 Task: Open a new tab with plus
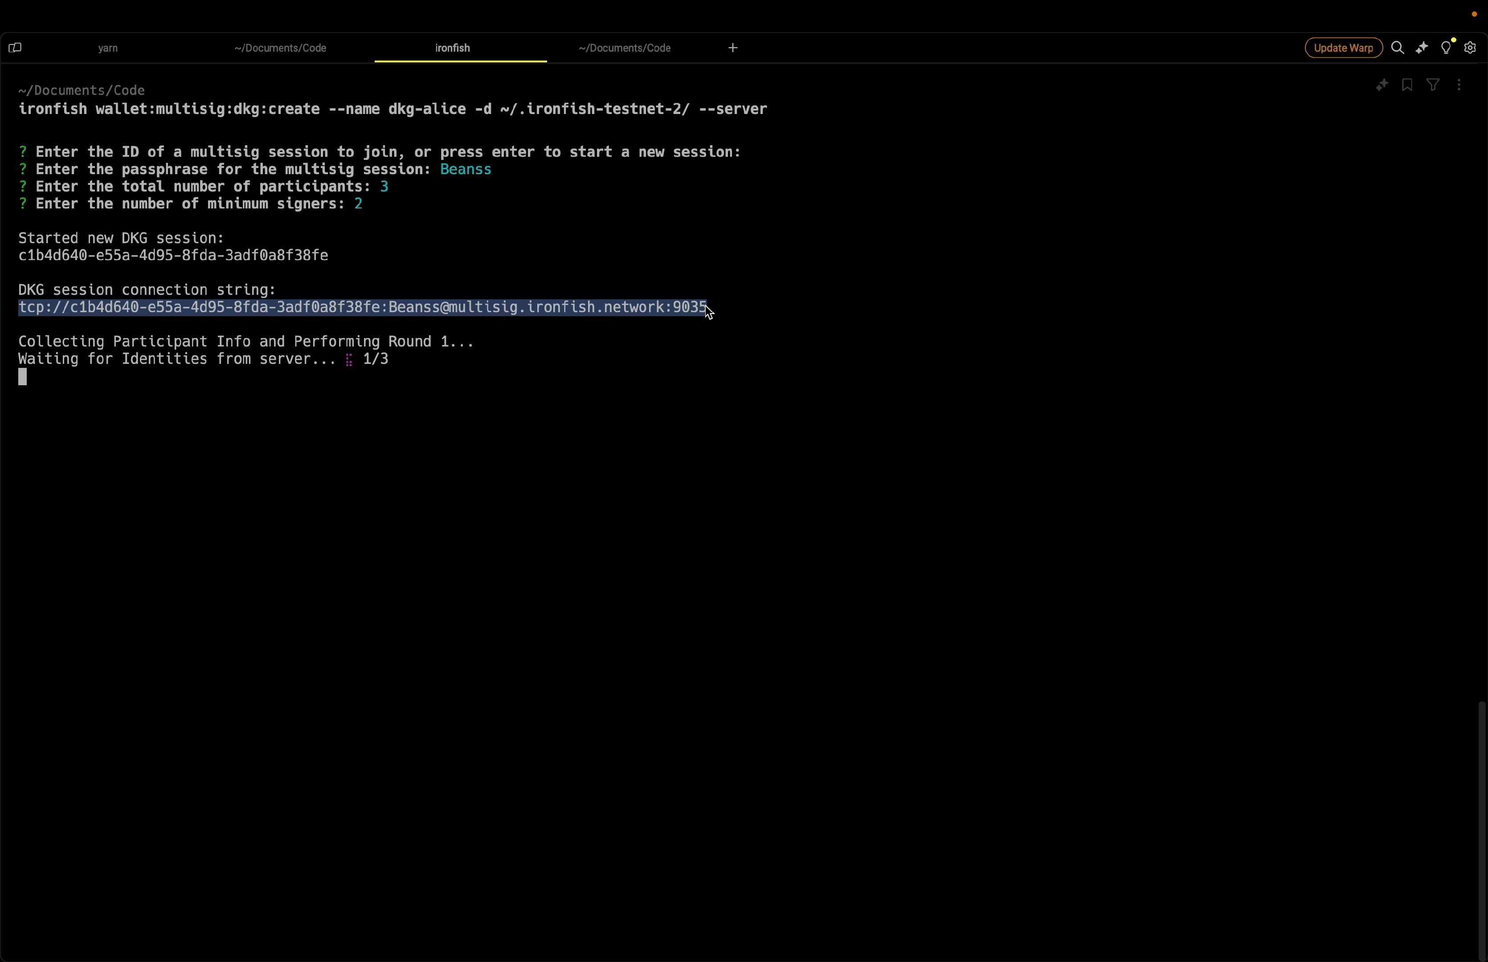click(733, 48)
